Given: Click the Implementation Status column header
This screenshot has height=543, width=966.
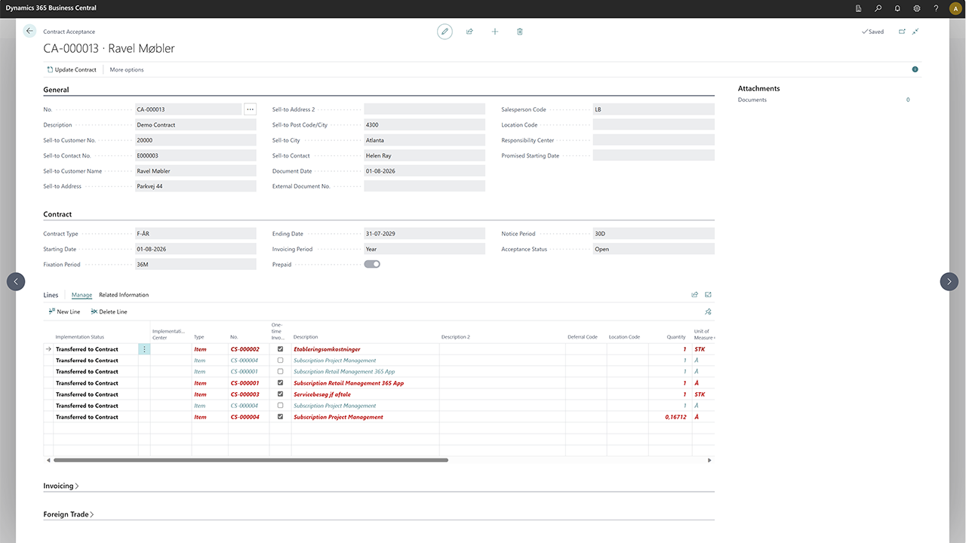Looking at the screenshot, I should click(80, 337).
